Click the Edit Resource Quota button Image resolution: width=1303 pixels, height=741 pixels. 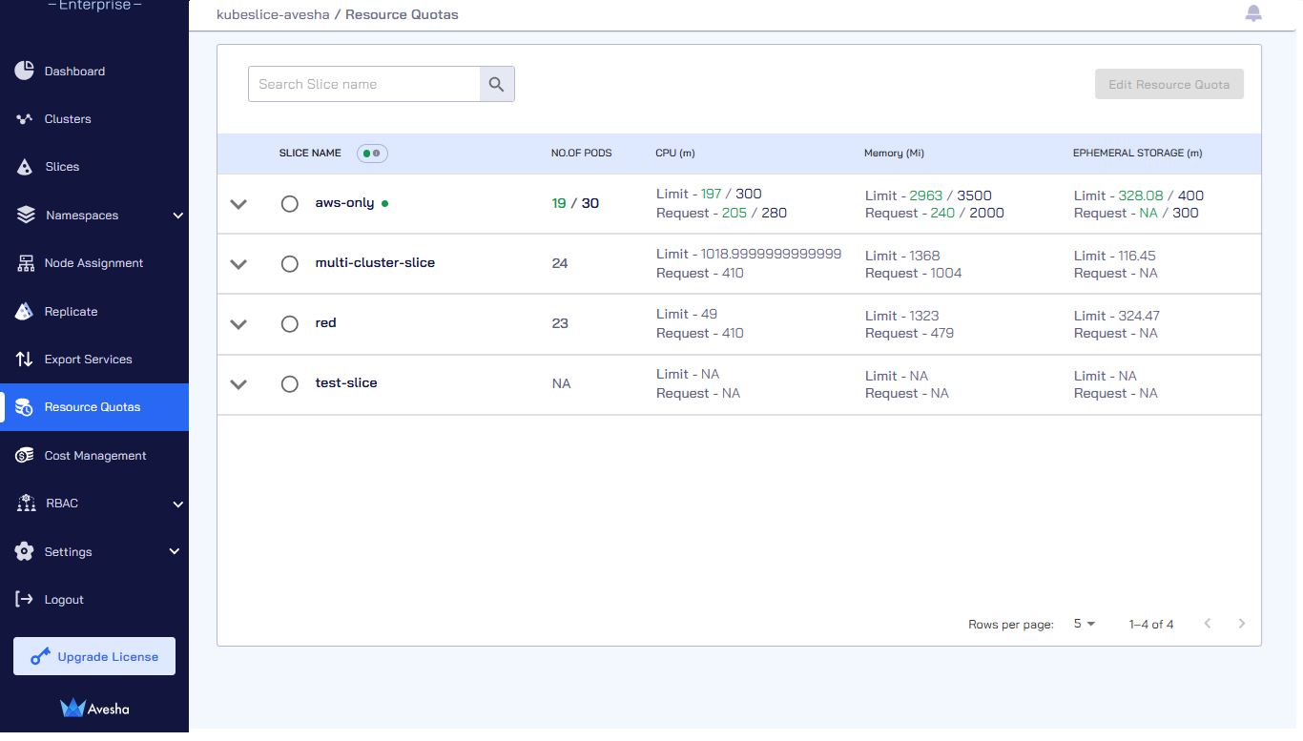1169,84
